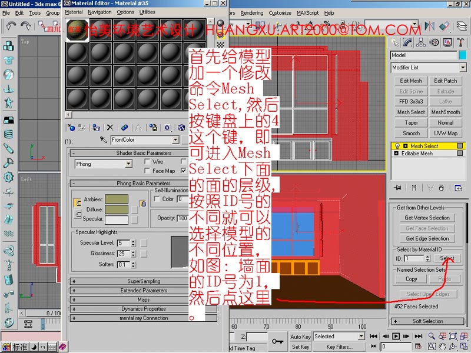
Task: Open the Phong shader type dropdown
Action: tap(128, 164)
